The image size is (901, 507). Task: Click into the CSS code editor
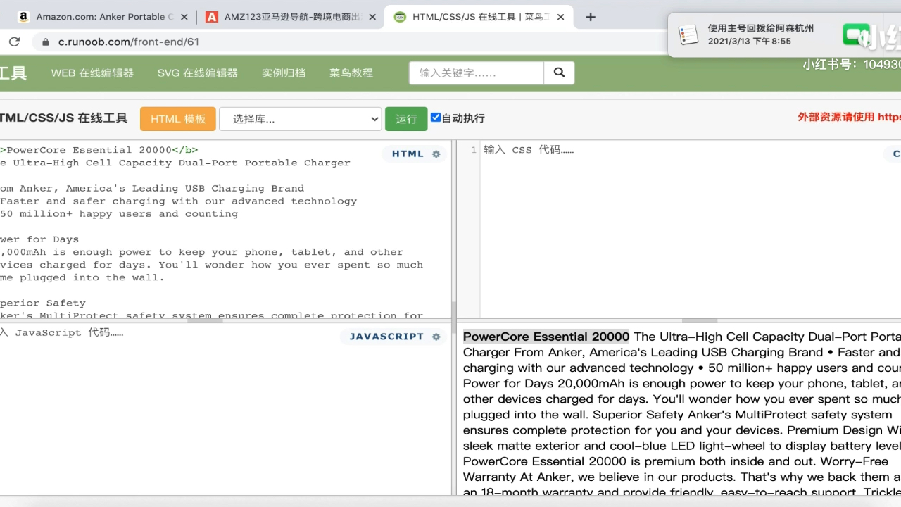coord(690,229)
